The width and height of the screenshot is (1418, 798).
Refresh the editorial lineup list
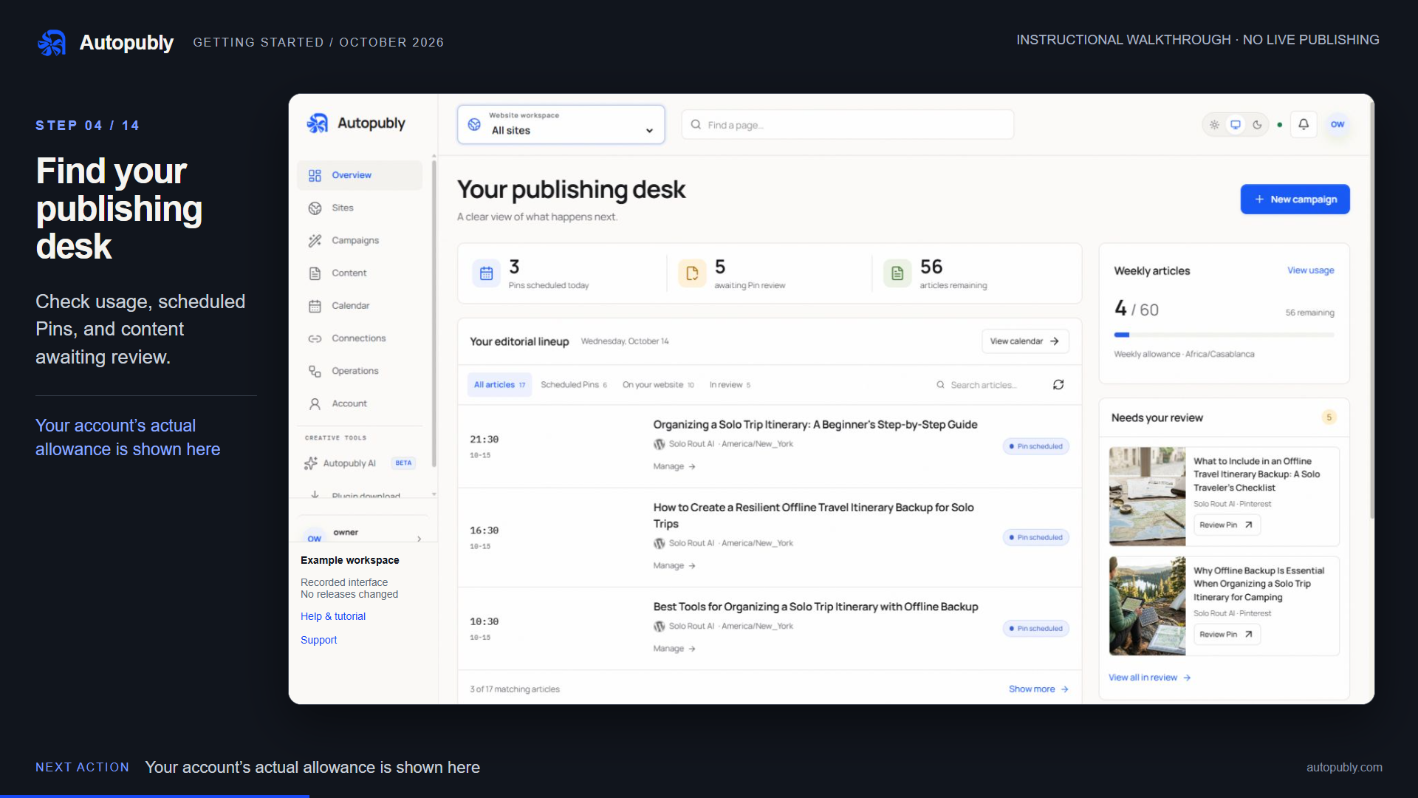[1058, 384]
